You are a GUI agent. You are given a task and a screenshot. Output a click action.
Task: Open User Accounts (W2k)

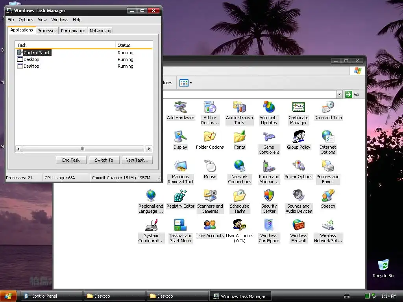pyautogui.click(x=239, y=231)
